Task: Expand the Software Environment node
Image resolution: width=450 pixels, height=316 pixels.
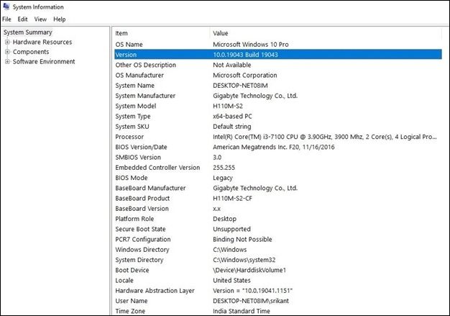Action: click(x=7, y=62)
